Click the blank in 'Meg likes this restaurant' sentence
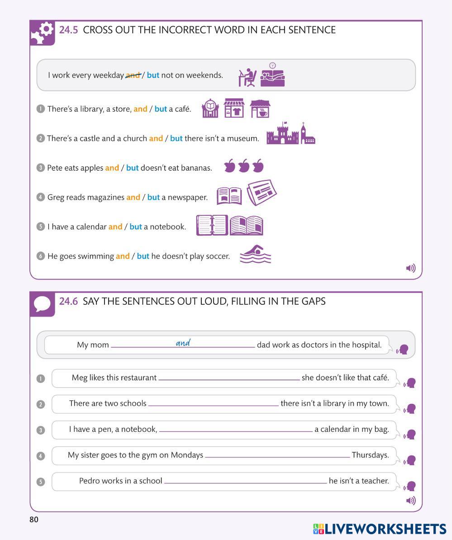Viewport: 452px width, 540px height. point(229,377)
